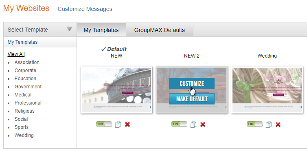This screenshot has height=154, width=307.
Task: Open the My Templates tab
Action: [101, 30]
